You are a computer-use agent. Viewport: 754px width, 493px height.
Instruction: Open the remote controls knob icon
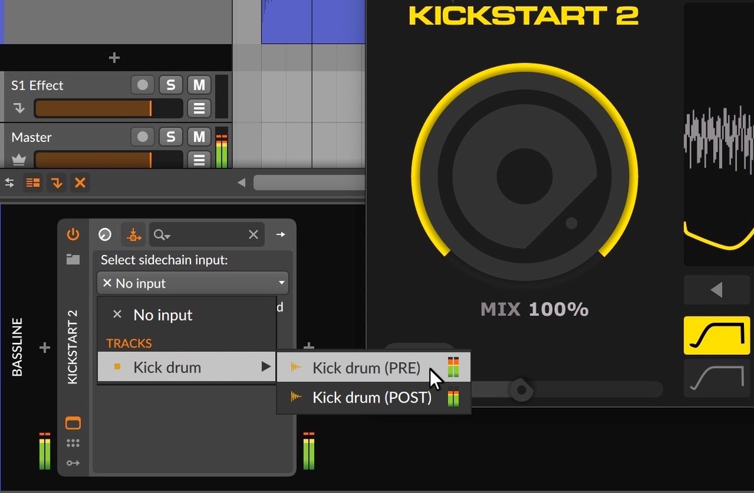(x=105, y=234)
